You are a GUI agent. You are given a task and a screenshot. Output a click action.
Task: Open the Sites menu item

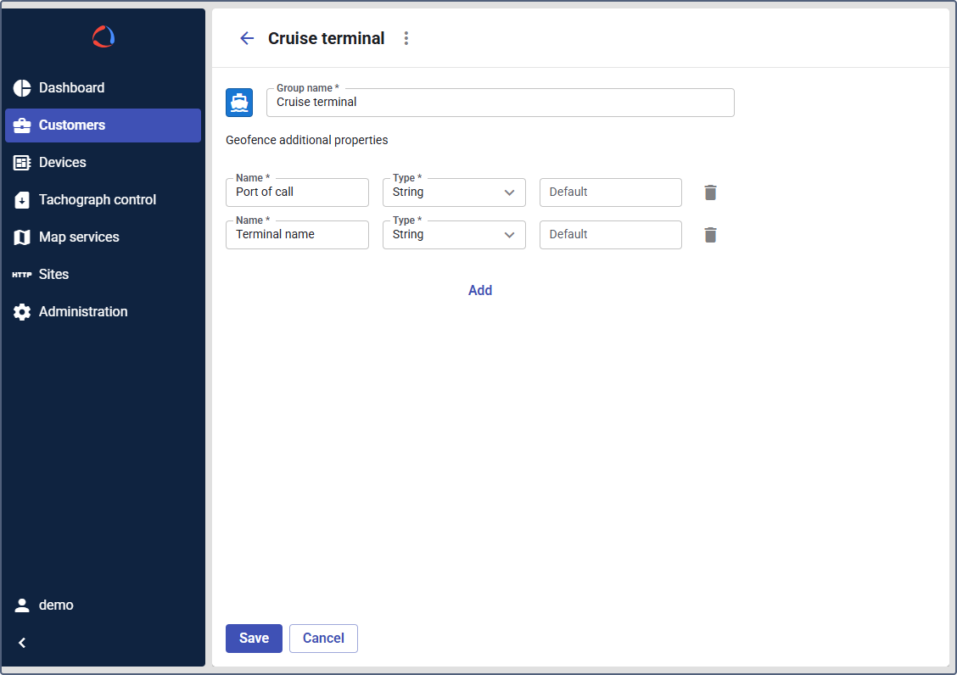[x=53, y=275]
